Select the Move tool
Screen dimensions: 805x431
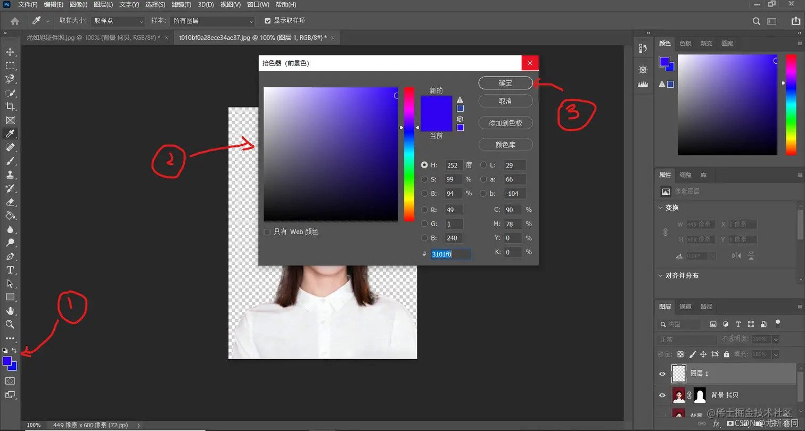tap(10, 52)
